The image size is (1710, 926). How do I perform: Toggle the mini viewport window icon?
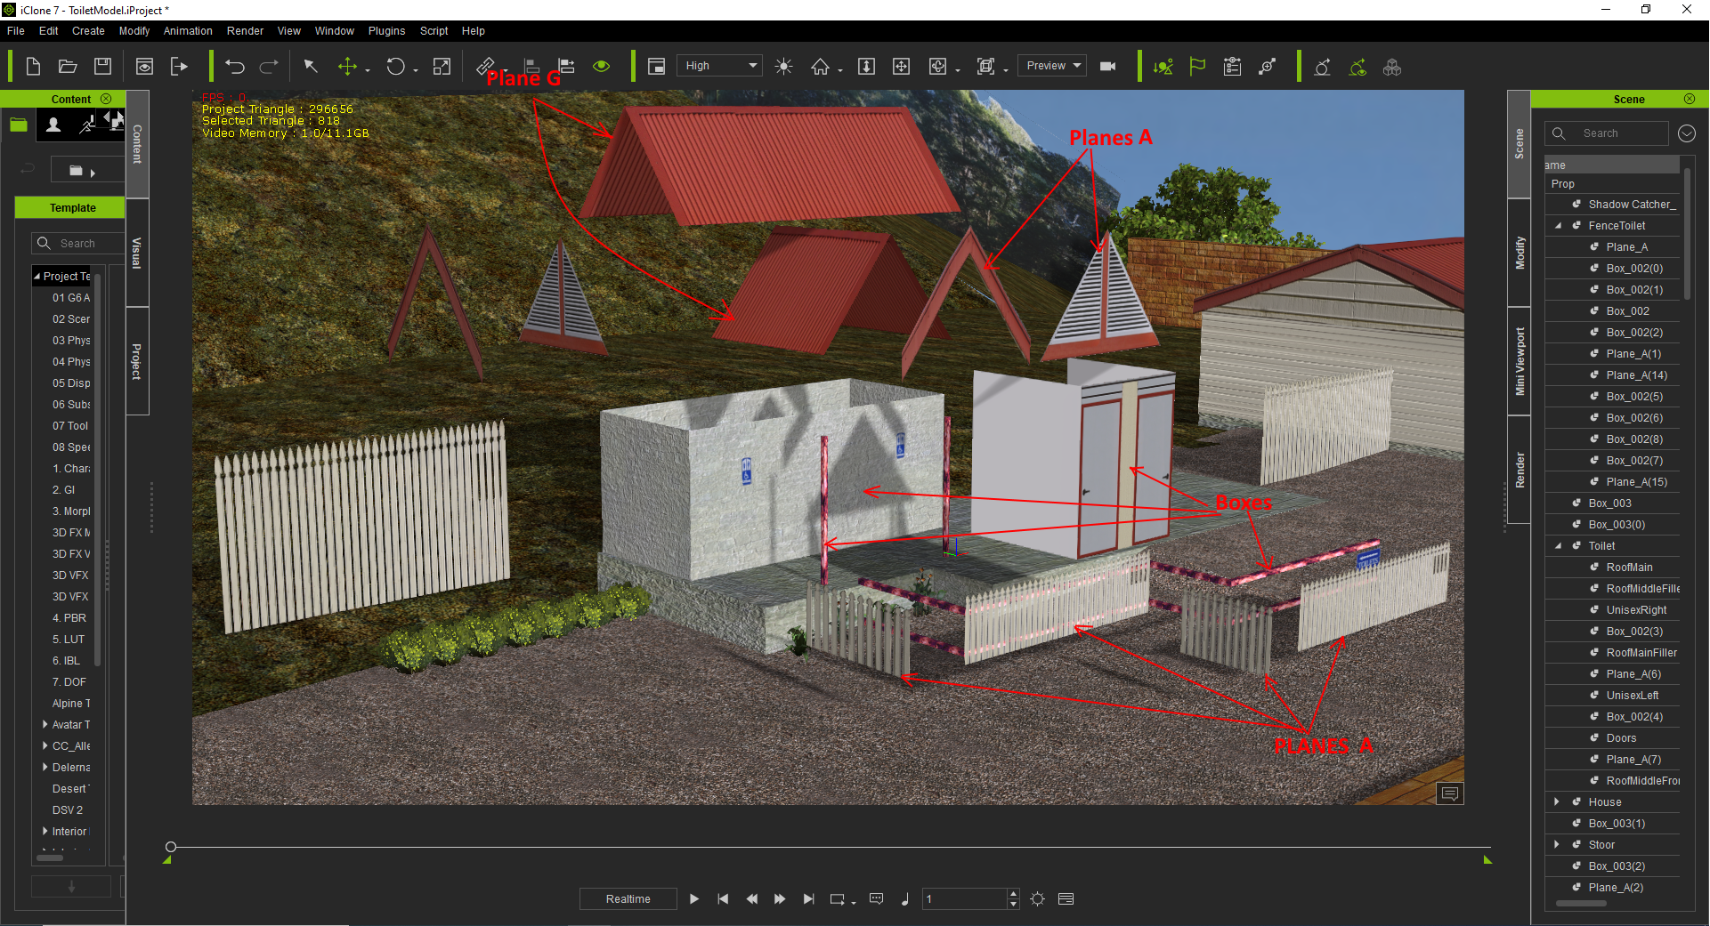point(657,67)
